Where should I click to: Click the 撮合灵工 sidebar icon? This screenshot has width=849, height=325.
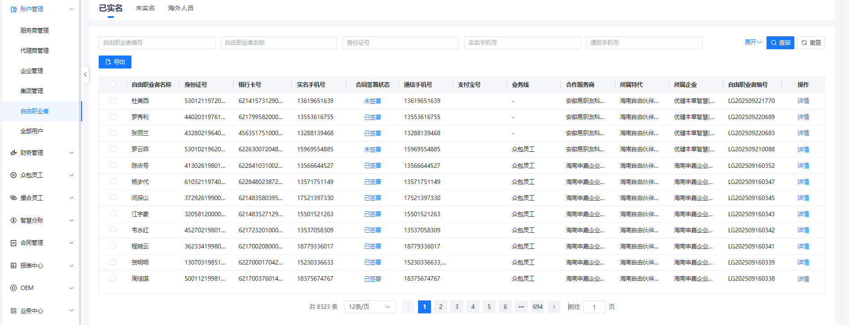pos(13,197)
